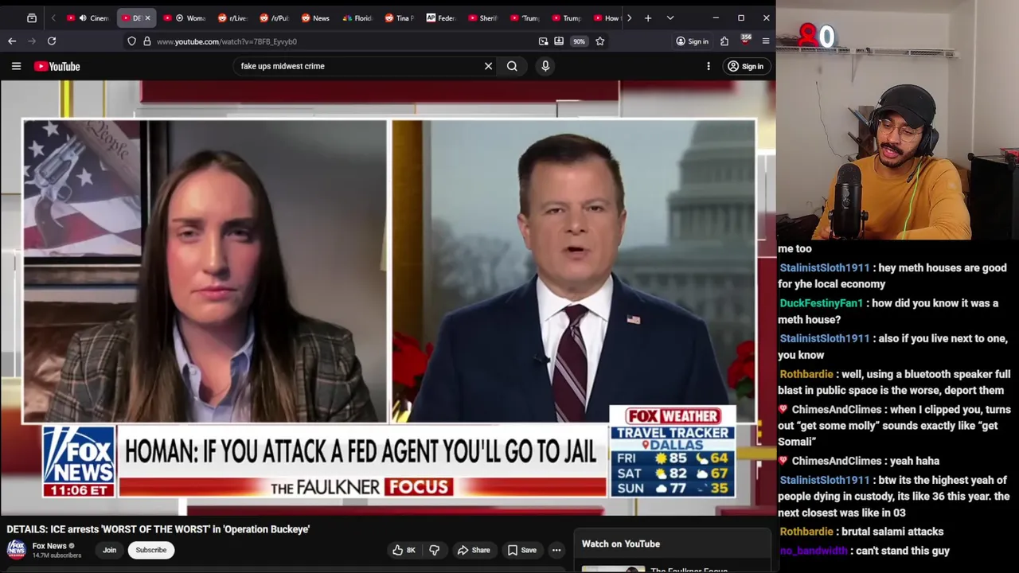Run search with the magnifier icon
Image resolution: width=1019 pixels, height=573 pixels.
pos(512,66)
